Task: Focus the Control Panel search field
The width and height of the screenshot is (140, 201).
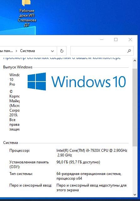Action: [102, 51]
